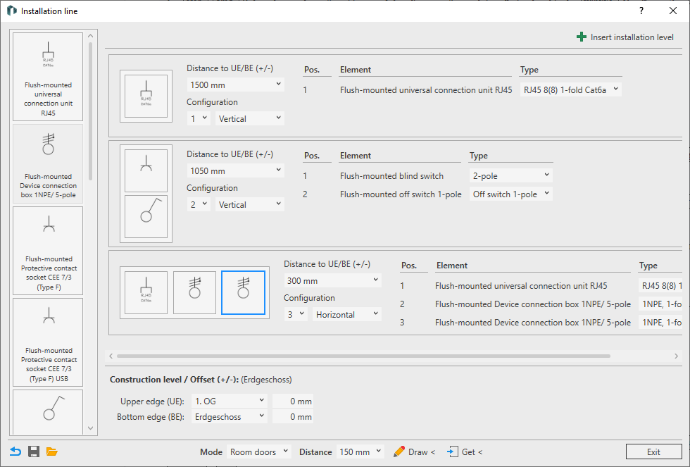Select RJ45 symbol in 300 mm level
The width and height of the screenshot is (690, 467).
pos(146,292)
